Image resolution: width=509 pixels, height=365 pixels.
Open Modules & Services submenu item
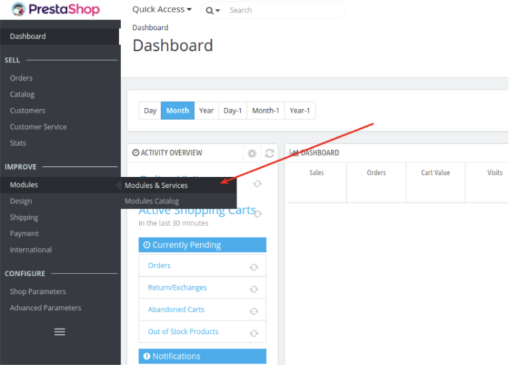156,185
